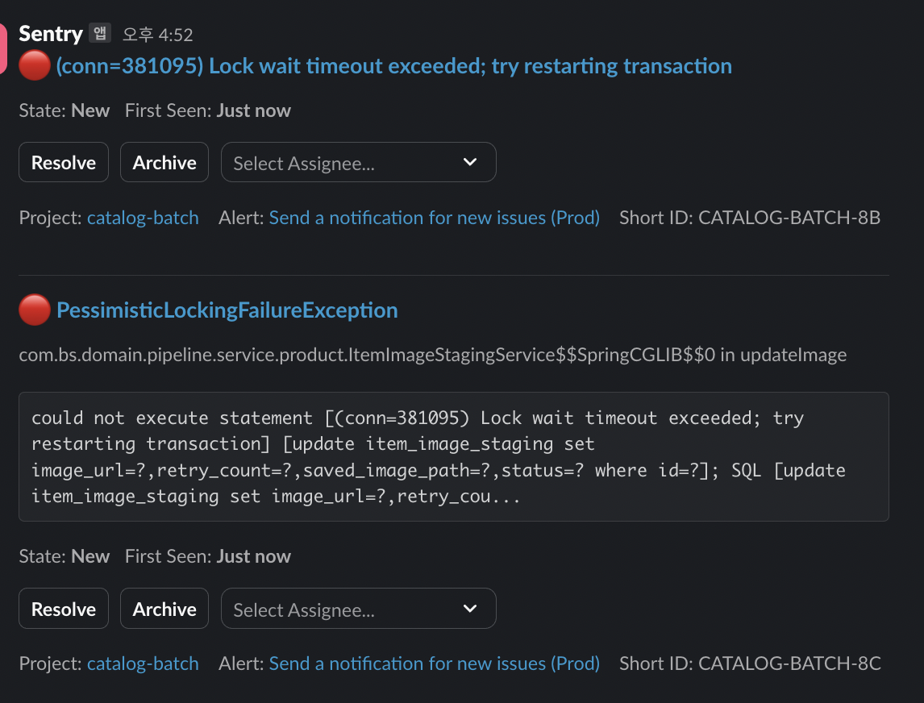Click the Sentry avatar at left edge
Viewport: 924px width, 703px height.
point(3,48)
